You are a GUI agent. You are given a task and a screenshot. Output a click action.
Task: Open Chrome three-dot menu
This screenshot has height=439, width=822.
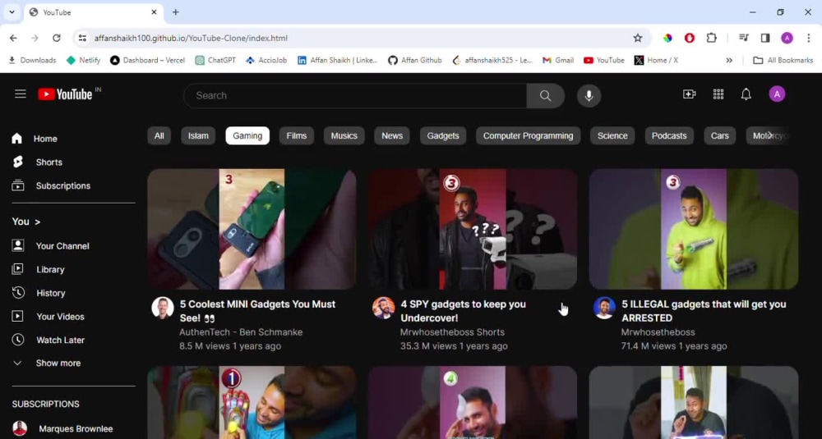pos(808,38)
